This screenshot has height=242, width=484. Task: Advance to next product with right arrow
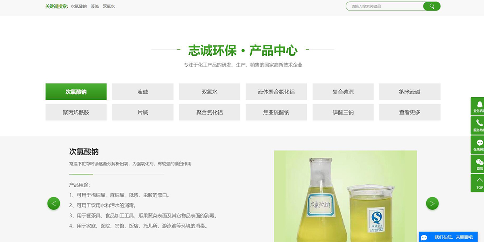pos(432,203)
